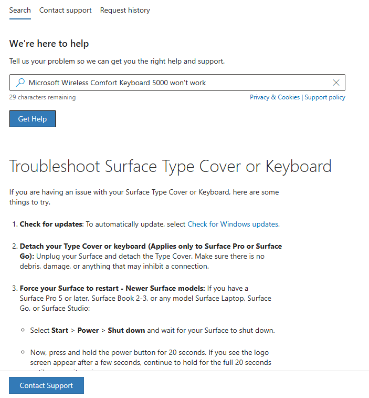Click the We're here to help heading
This screenshot has height=398, width=369.
49,44
